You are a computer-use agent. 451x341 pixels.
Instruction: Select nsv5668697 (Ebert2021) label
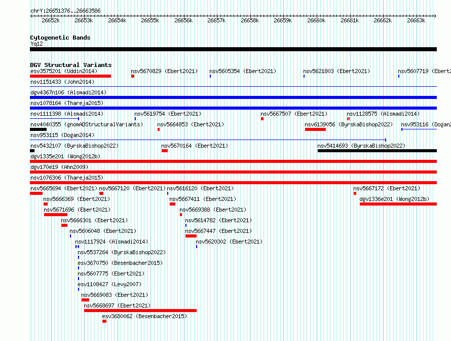(117, 305)
